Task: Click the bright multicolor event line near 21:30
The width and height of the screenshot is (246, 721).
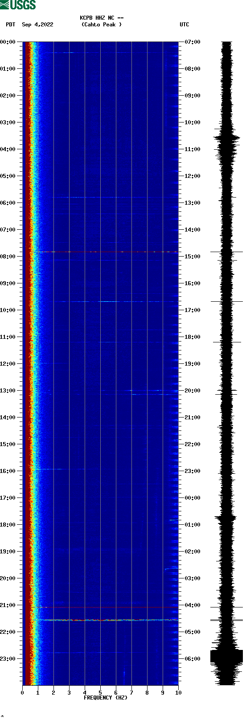Action: pos(107,620)
